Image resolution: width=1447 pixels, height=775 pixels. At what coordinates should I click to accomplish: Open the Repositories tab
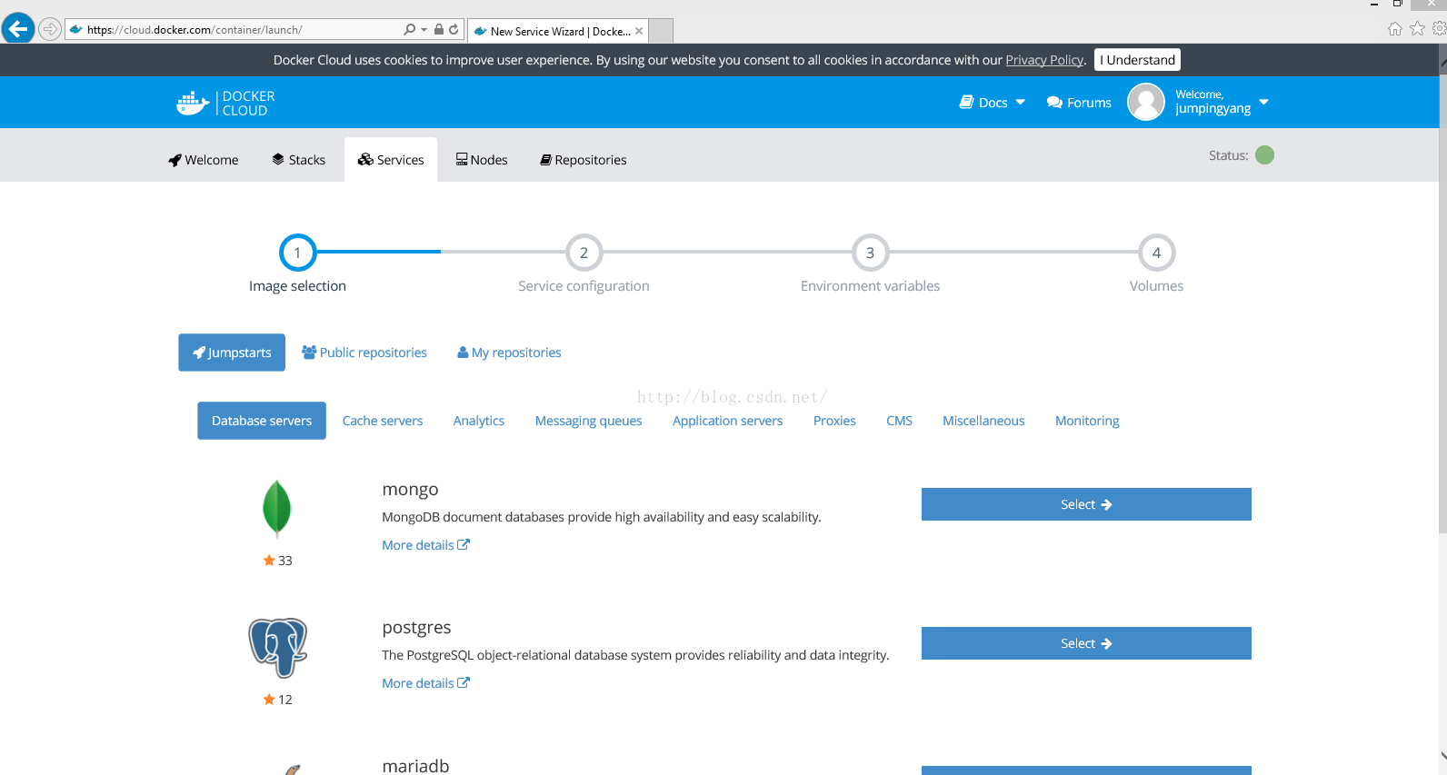coord(584,160)
